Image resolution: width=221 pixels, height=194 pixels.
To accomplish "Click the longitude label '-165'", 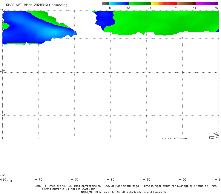I will pos(110,180).
